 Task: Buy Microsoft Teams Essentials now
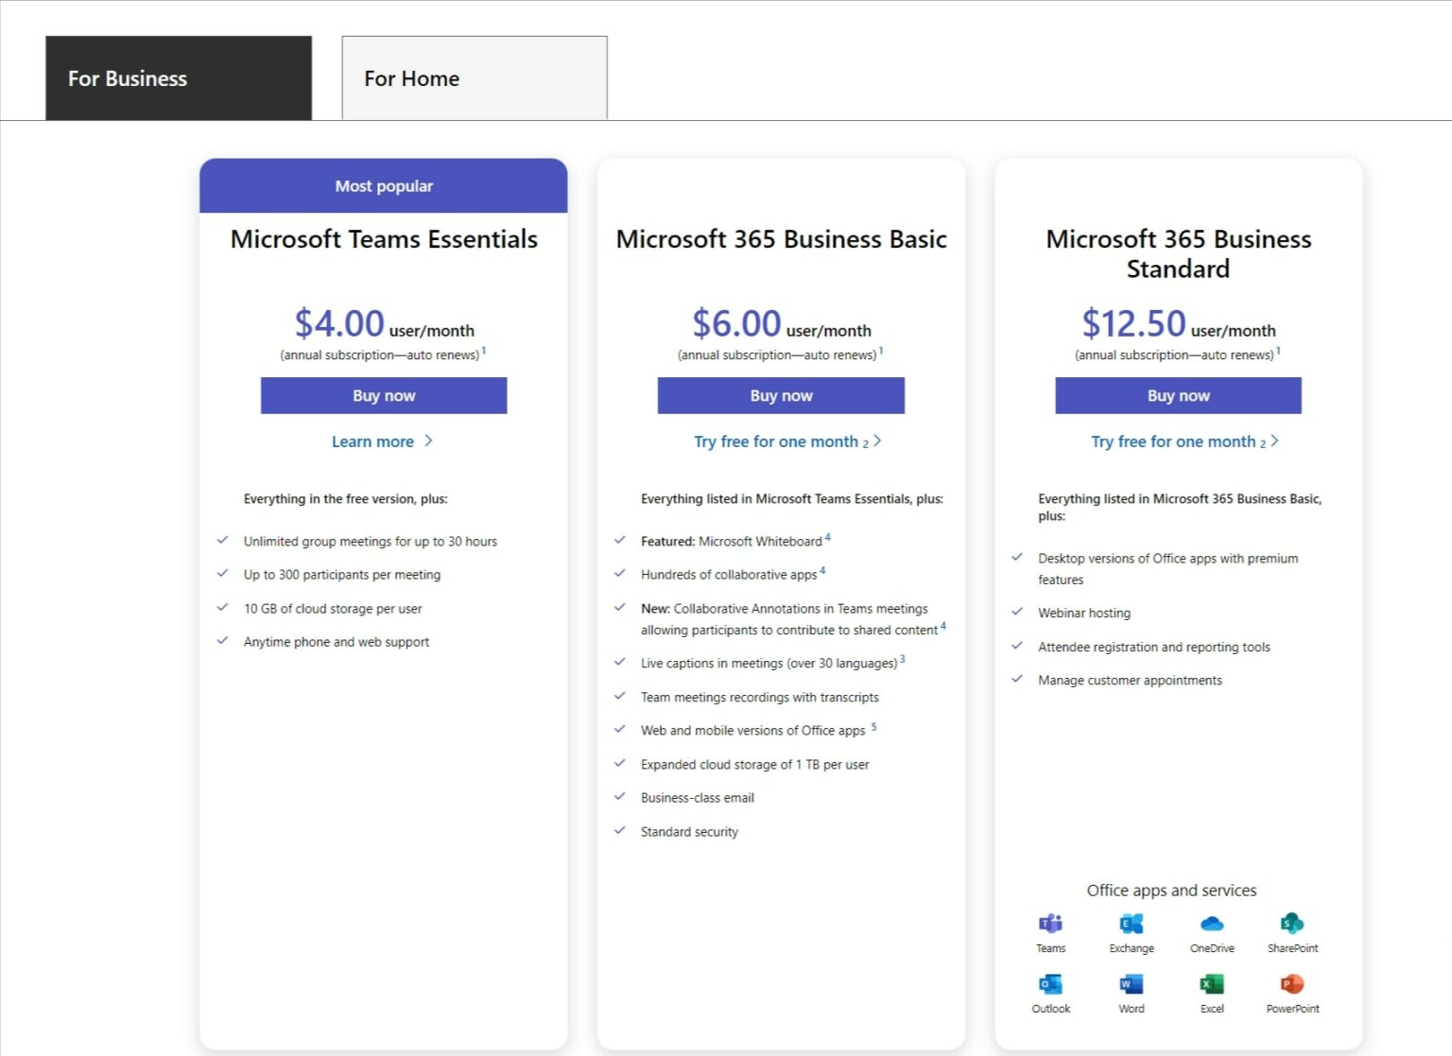(x=384, y=395)
